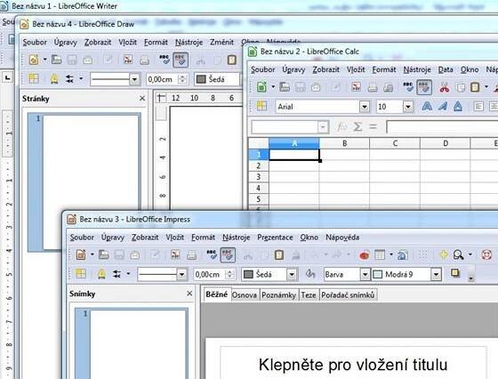This screenshot has height=379, width=498.
Task: Open the Barva fill style dropdown in Impress
Action: point(365,274)
